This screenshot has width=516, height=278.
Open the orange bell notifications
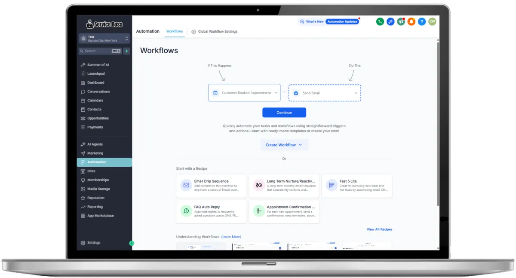tap(412, 21)
